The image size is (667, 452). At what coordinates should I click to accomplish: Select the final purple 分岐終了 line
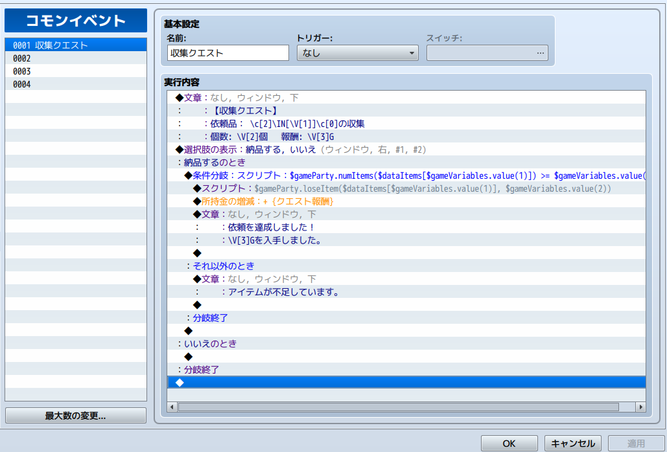point(406,370)
